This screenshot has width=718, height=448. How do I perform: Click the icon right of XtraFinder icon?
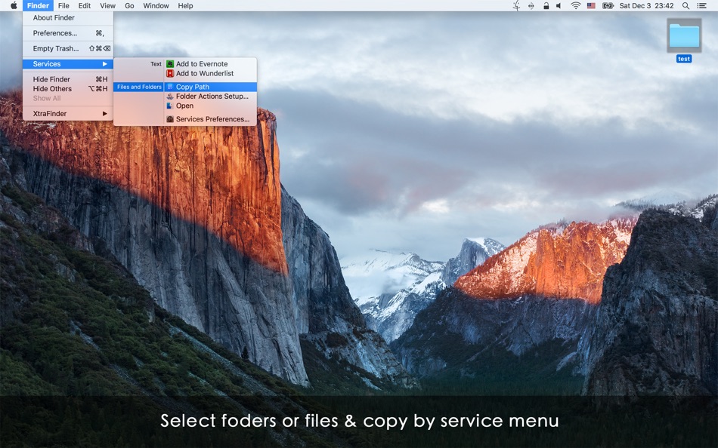pos(531,5)
